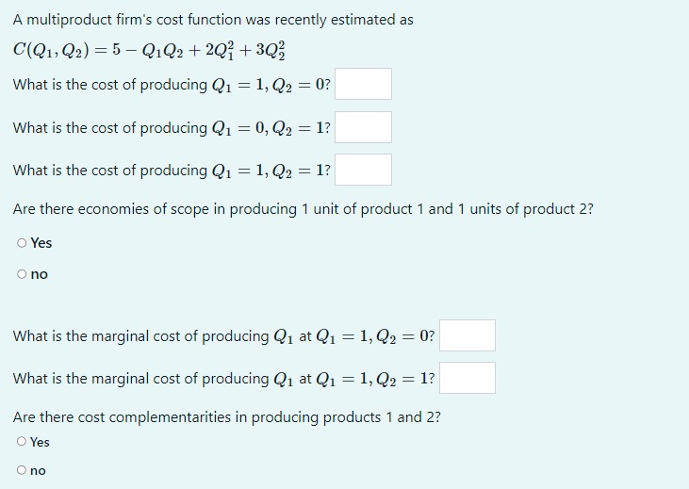Click the 'no' label under cost complementarities

tap(38, 470)
